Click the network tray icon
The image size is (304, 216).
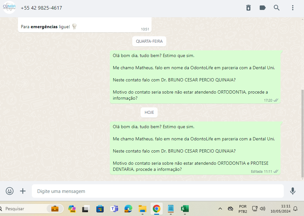255,209
